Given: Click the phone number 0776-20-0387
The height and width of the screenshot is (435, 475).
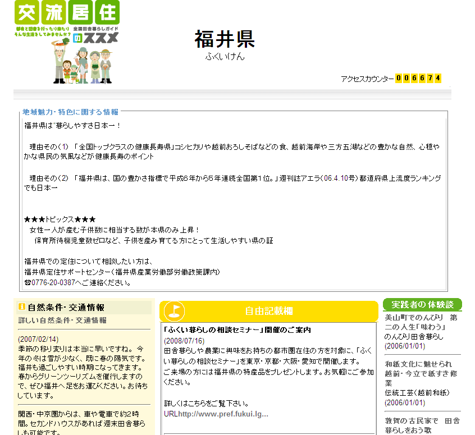Looking at the screenshot, I should (53, 283).
